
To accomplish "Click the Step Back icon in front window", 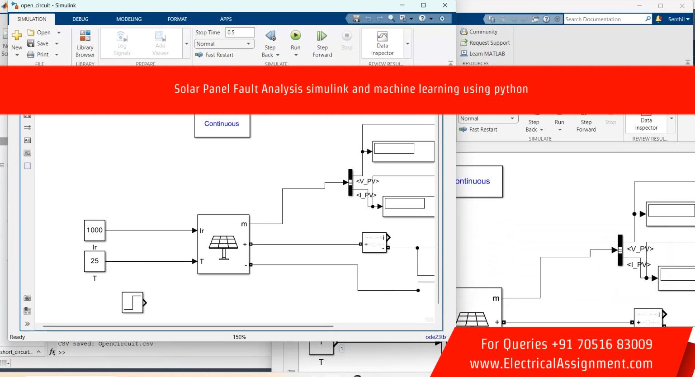I will tap(270, 36).
